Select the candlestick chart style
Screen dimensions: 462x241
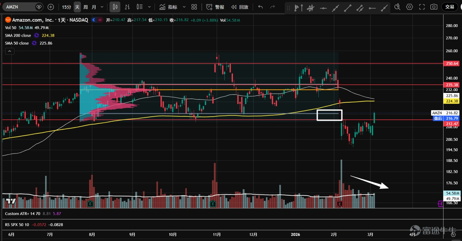pos(115,7)
